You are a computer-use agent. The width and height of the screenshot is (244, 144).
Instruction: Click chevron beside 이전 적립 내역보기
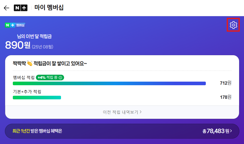coord(140,112)
